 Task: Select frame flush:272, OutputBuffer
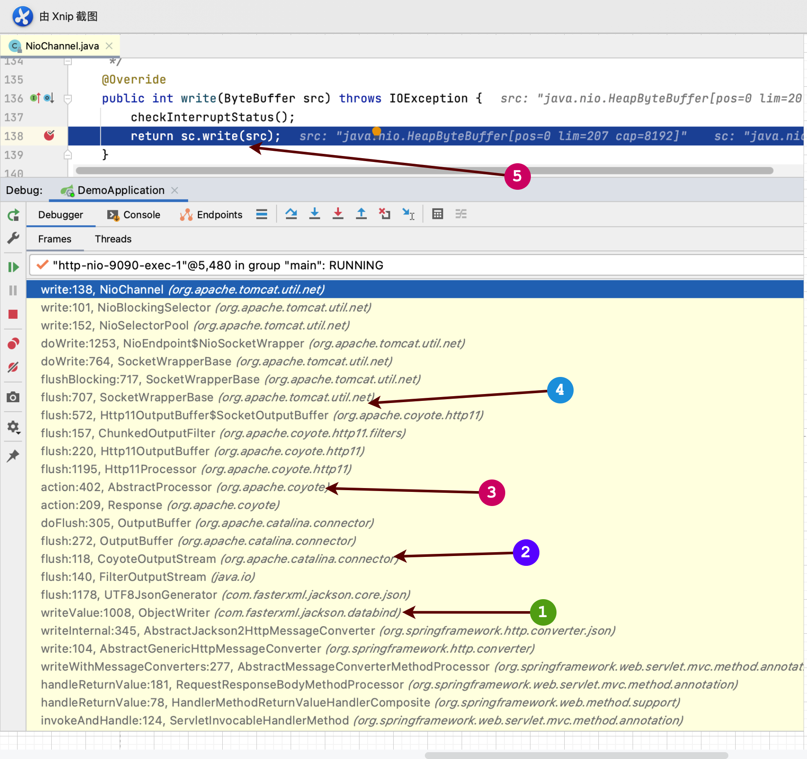(415, 541)
